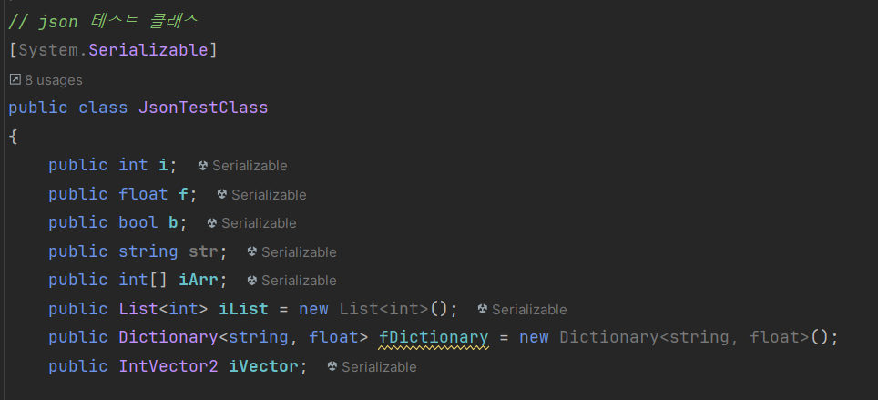The width and height of the screenshot is (878, 400).
Task: Click the Serializable icon next to iList
Action: (482, 309)
